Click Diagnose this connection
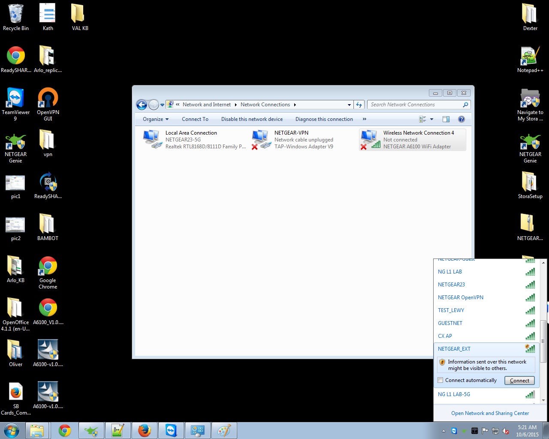 tap(324, 119)
